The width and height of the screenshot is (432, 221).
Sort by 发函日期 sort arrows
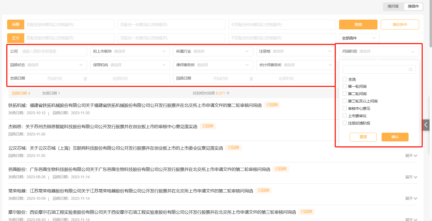pos(59,93)
